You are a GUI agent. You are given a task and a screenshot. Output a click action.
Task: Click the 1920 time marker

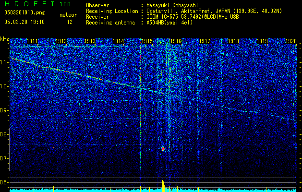coord(291,41)
